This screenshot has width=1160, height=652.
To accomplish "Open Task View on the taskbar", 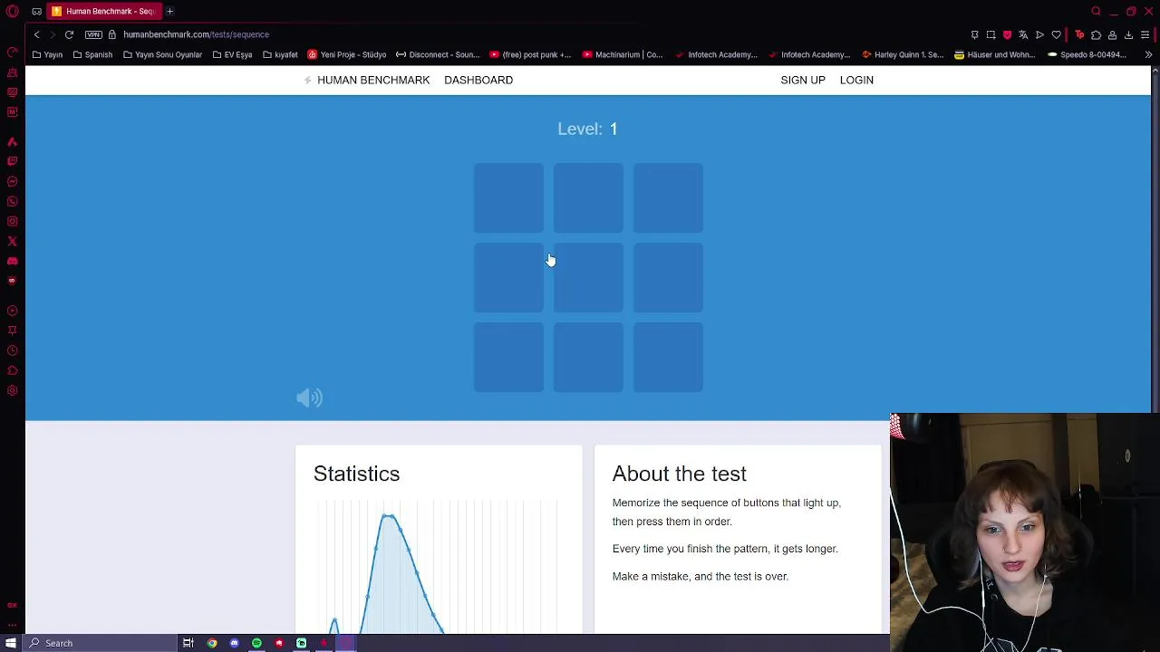I will pyautogui.click(x=188, y=643).
